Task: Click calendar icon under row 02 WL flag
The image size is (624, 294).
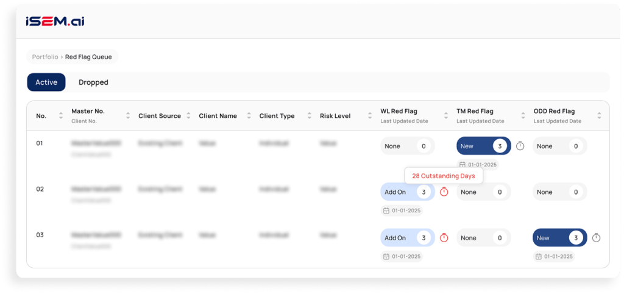Action: (x=386, y=210)
